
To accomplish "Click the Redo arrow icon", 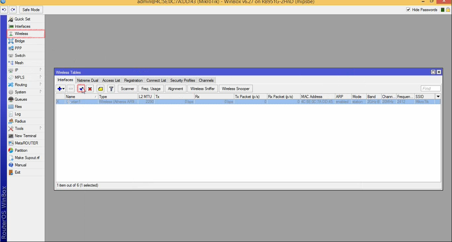I will (13, 10).
